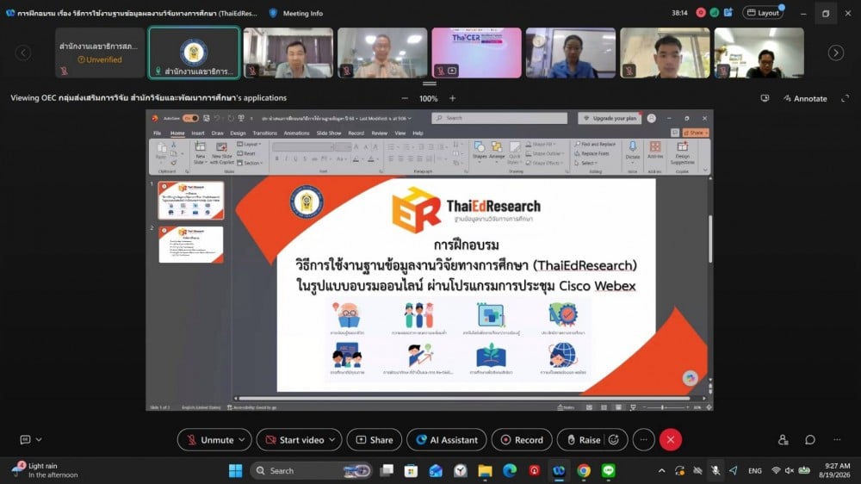Open Light rain weather widget
This screenshot has width=861, height=484.
point(45,470)
